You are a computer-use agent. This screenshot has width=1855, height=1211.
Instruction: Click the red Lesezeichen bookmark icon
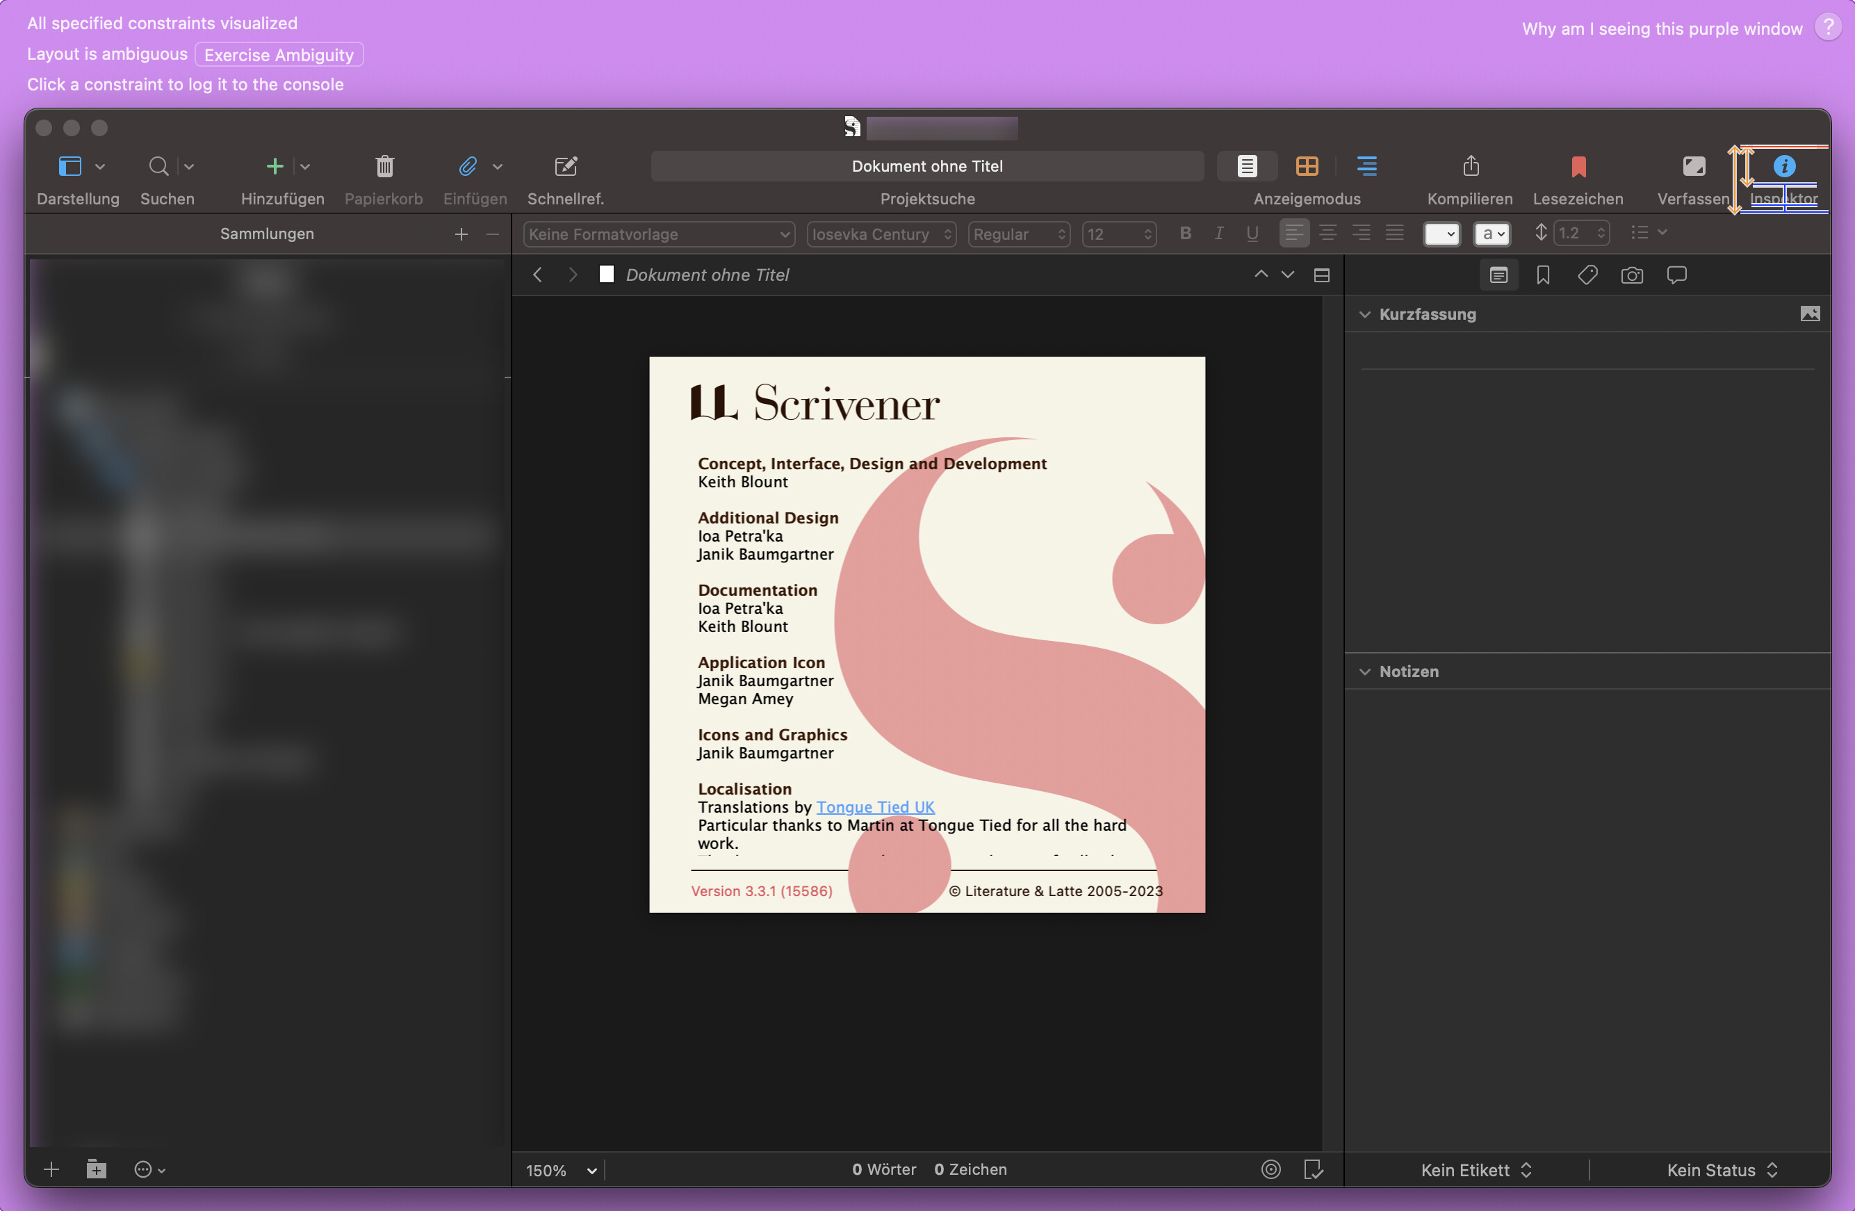(1578, 166)
